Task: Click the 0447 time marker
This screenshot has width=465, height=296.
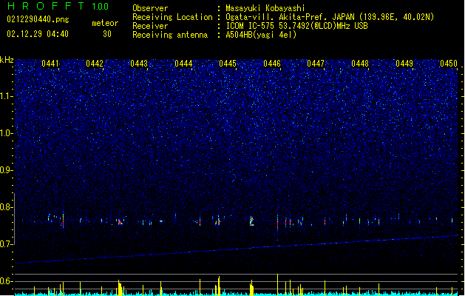Action: (316, 64)
